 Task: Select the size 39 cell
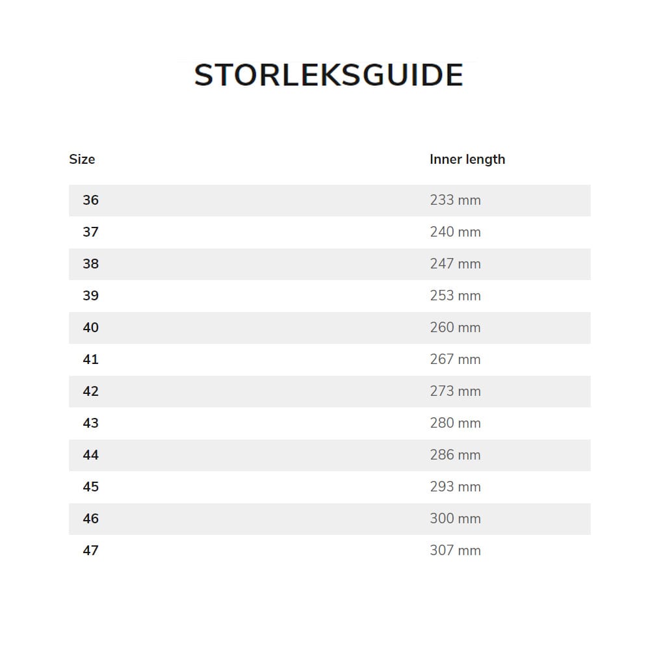coord(91,296)
